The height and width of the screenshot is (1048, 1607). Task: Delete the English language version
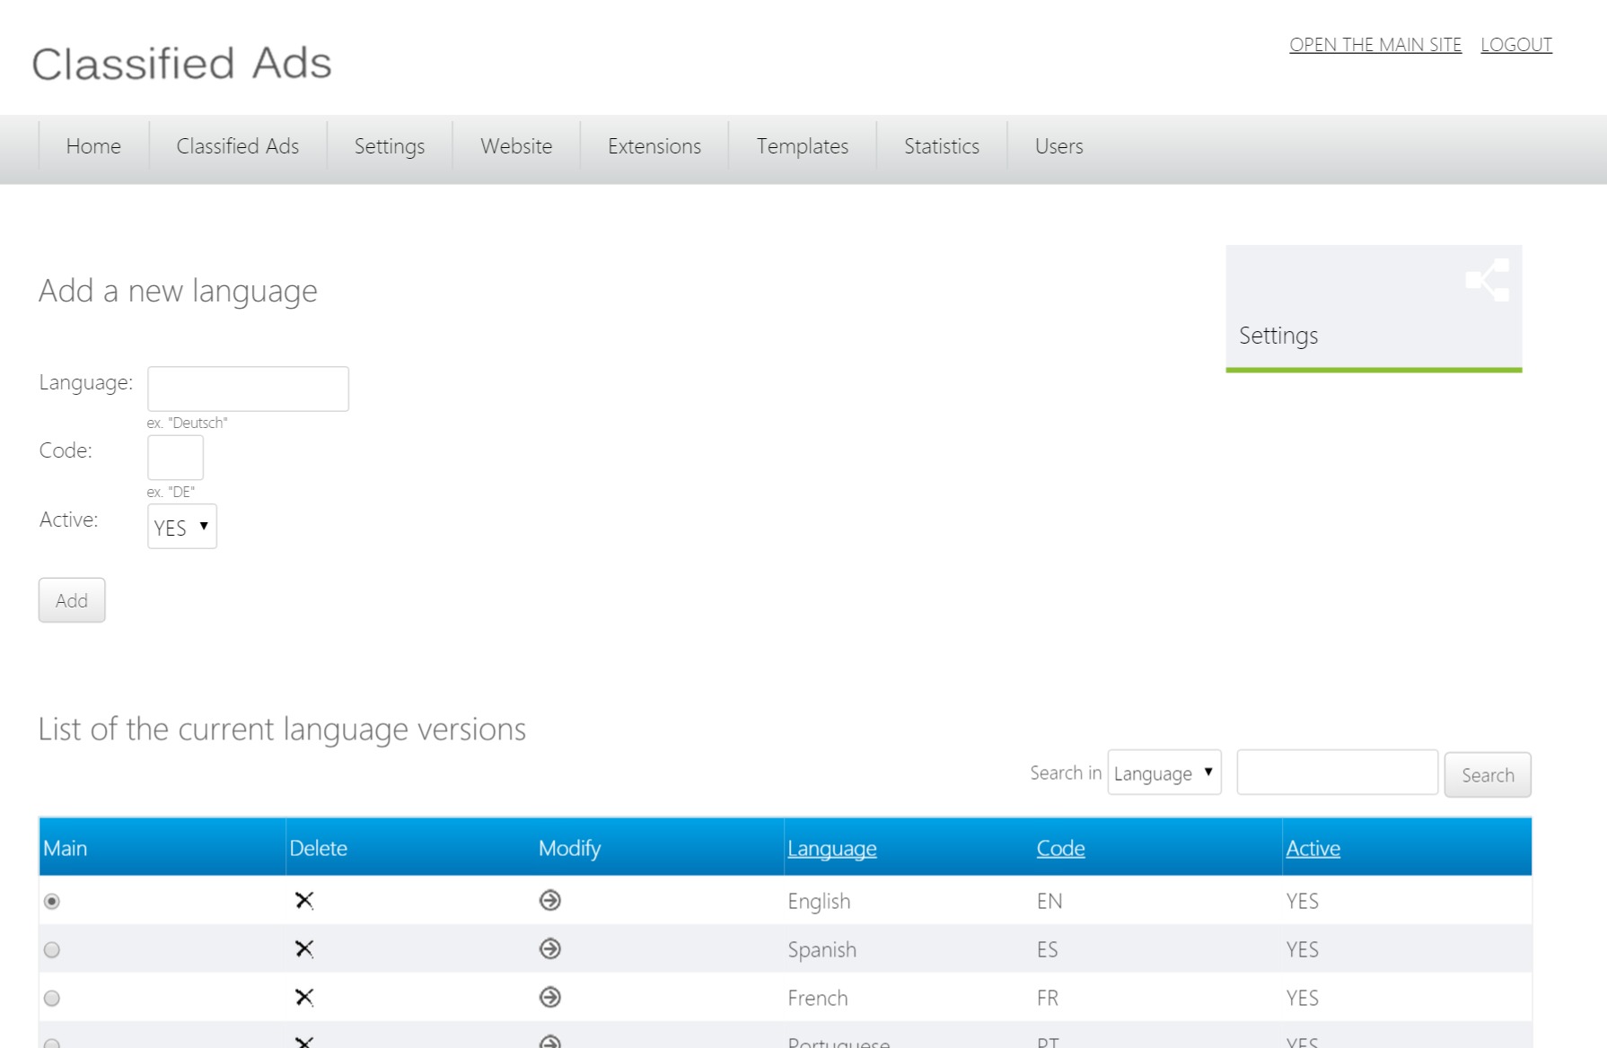[304, 901]
